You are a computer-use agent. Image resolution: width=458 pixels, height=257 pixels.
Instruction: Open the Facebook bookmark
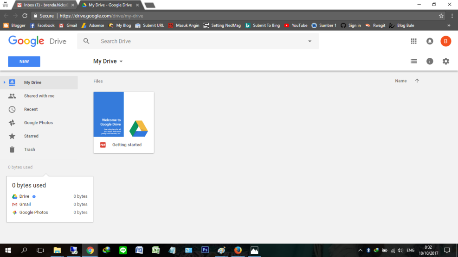pyautogui.click(x=42, y=25)
